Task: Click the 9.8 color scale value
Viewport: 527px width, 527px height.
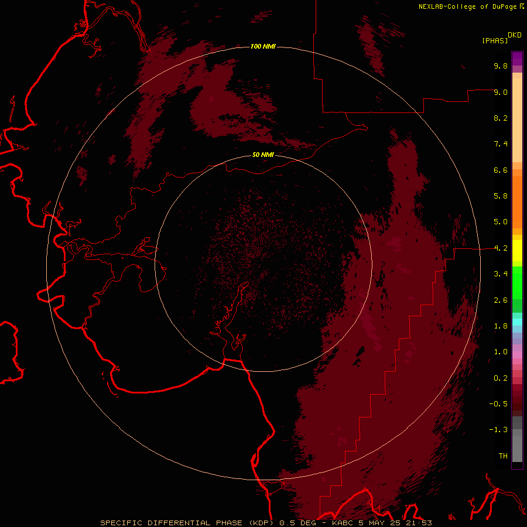Action: (501, 66)
